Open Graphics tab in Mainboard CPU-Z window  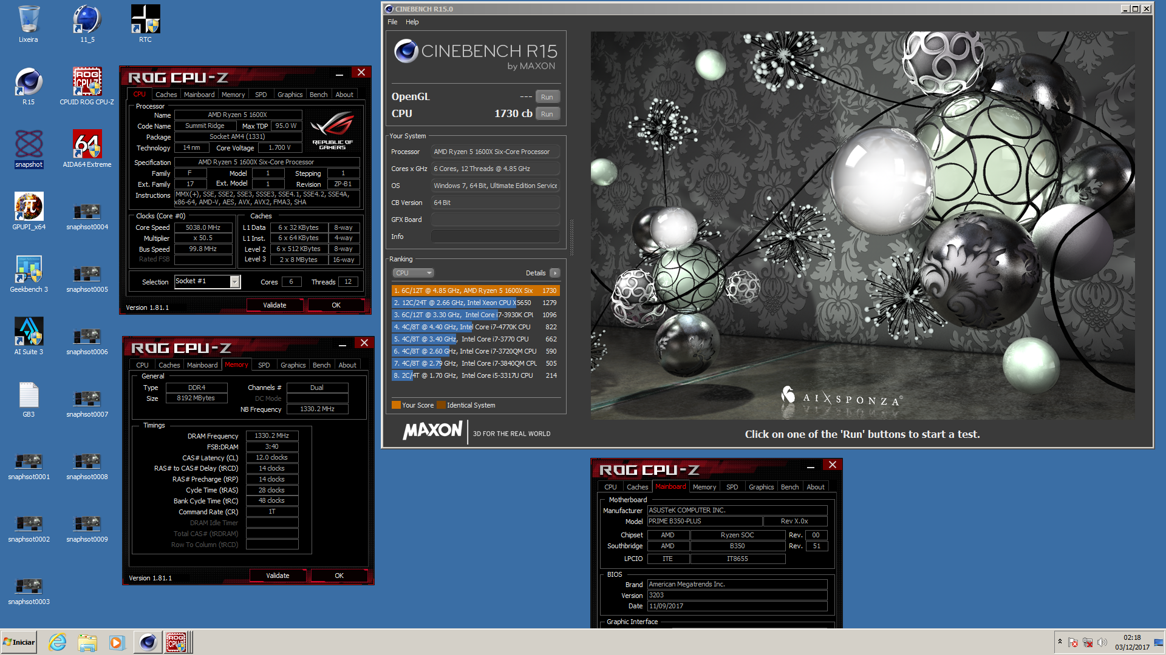coord(762,487)
